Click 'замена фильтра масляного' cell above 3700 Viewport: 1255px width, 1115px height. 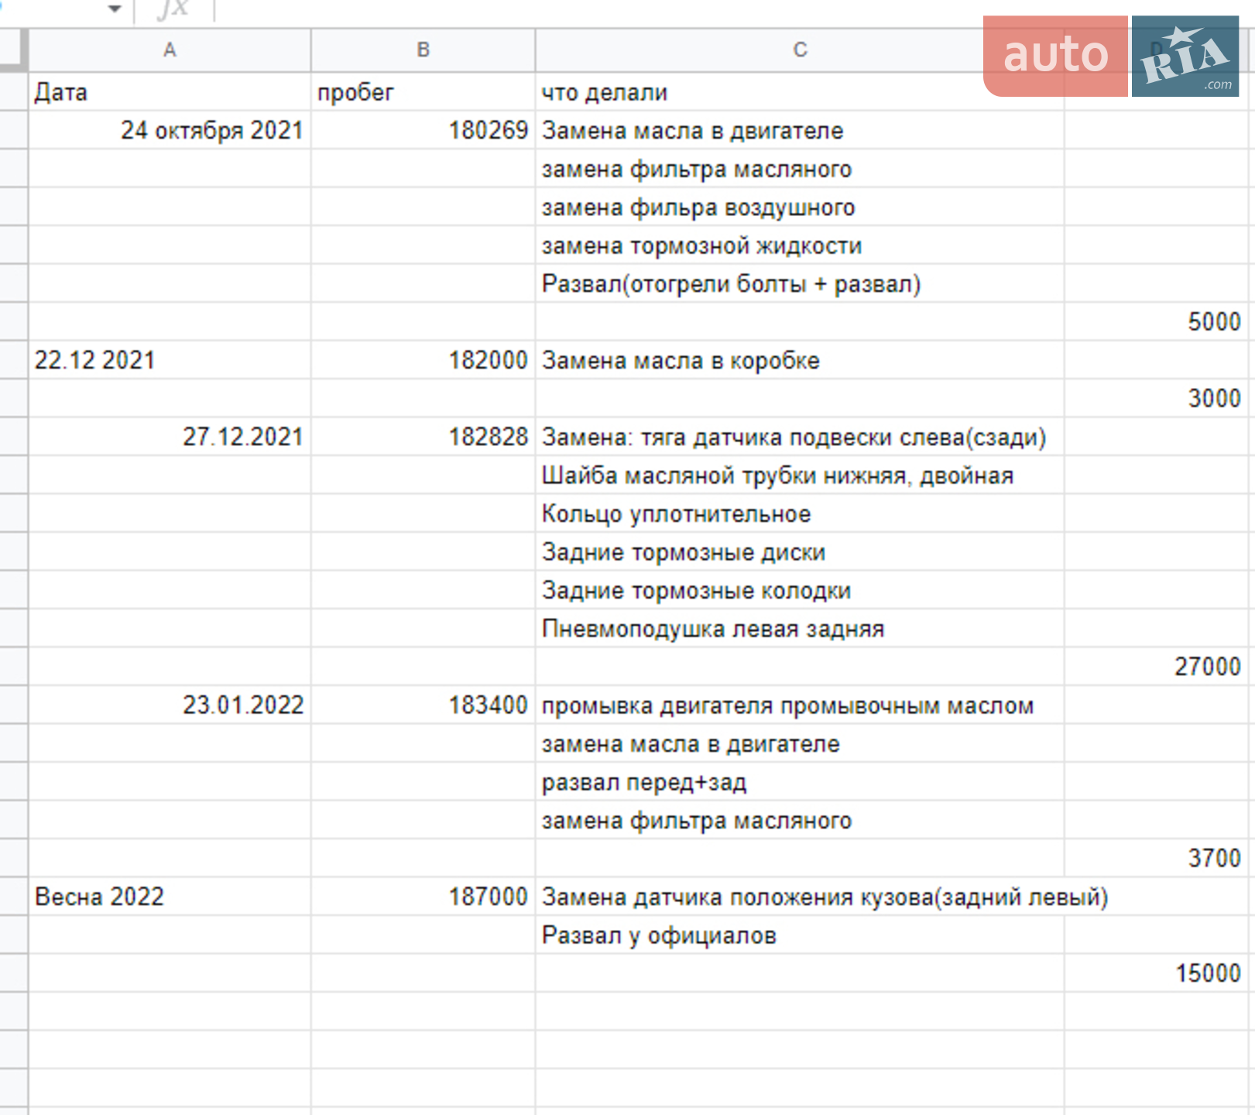point(800,820)
